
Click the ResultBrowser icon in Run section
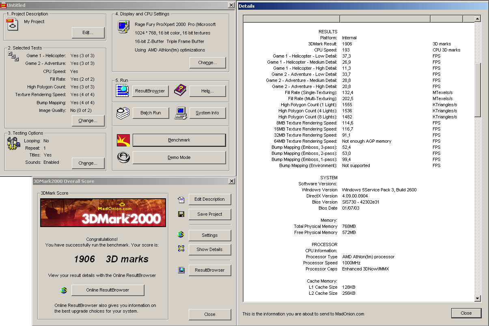122,91
